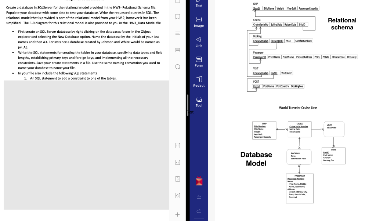Open the search magnifier icon
Image resolution: width=376 pixels, height=221 pixels.
pyautogui.click(x=178, y=67)
